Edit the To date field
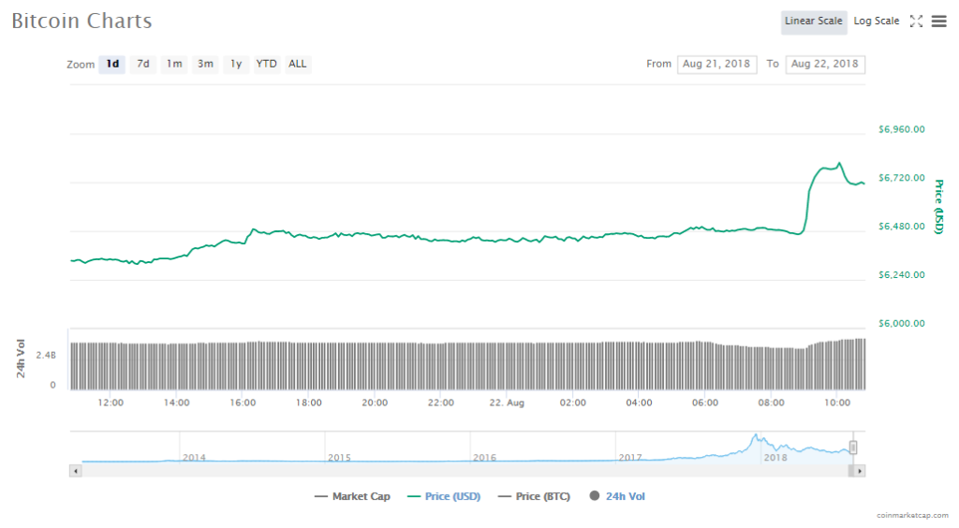 824,65
